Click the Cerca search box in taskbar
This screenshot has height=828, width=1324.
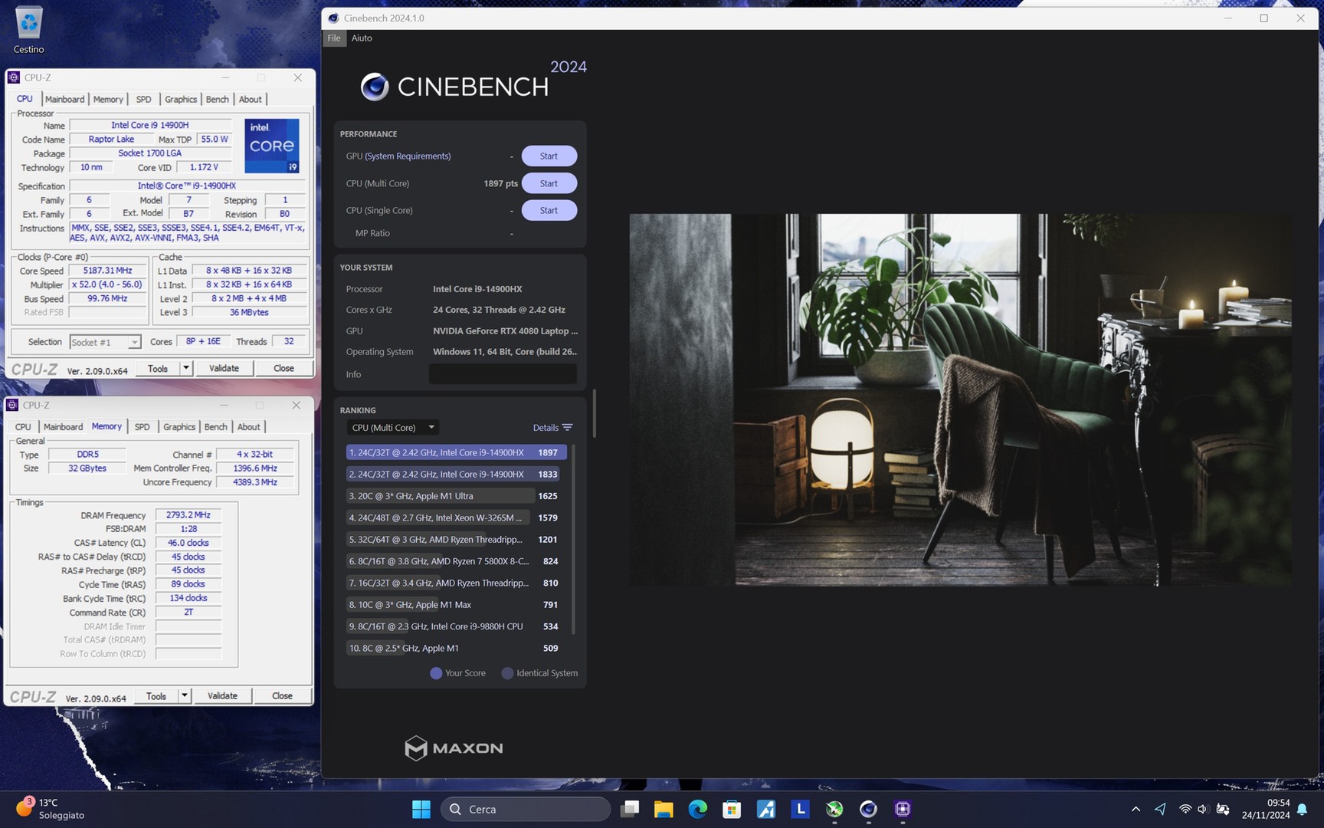coord(526,809)
